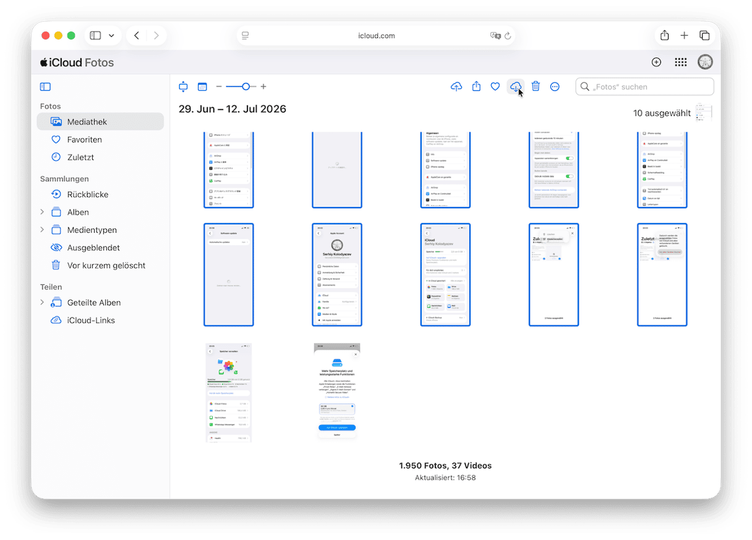Select the Software-update screenshot thumbnail
The height and width of the screenshot is (540, 752).
click(229, 275)
